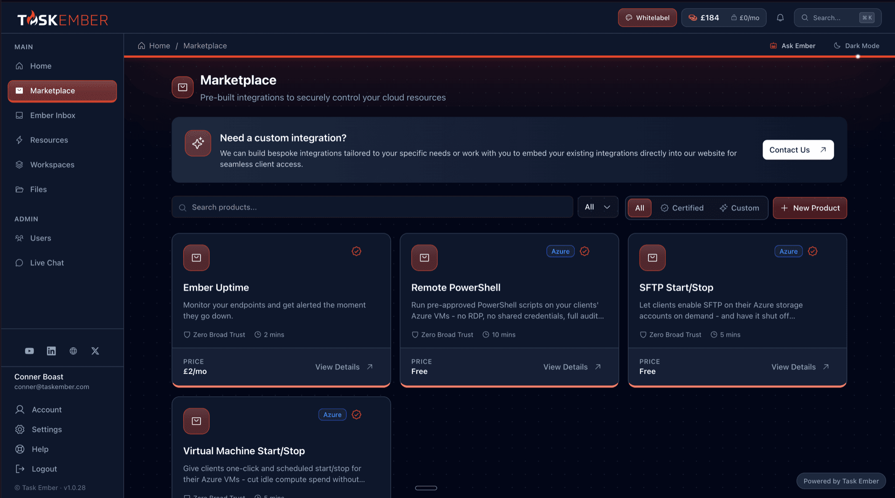Open the notifications bell
The width and height of the screenshot is (895, 498).
click(780, 18)
